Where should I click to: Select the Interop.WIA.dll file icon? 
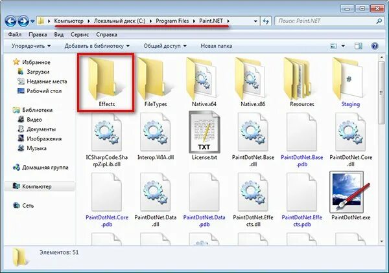pos(156,132)
